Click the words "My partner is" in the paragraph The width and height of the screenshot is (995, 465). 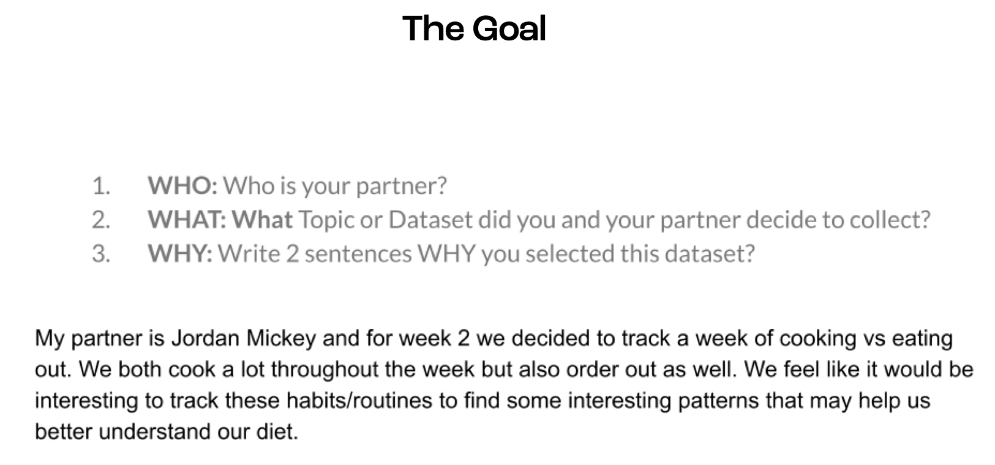pyautogui.click(x=100, y=339)
